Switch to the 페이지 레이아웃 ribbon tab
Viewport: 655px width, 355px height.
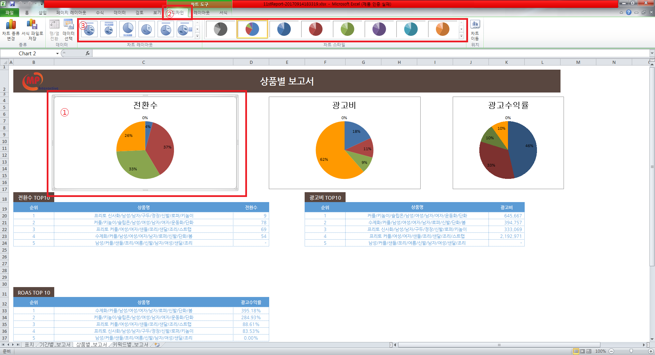[x=71, y=13]
